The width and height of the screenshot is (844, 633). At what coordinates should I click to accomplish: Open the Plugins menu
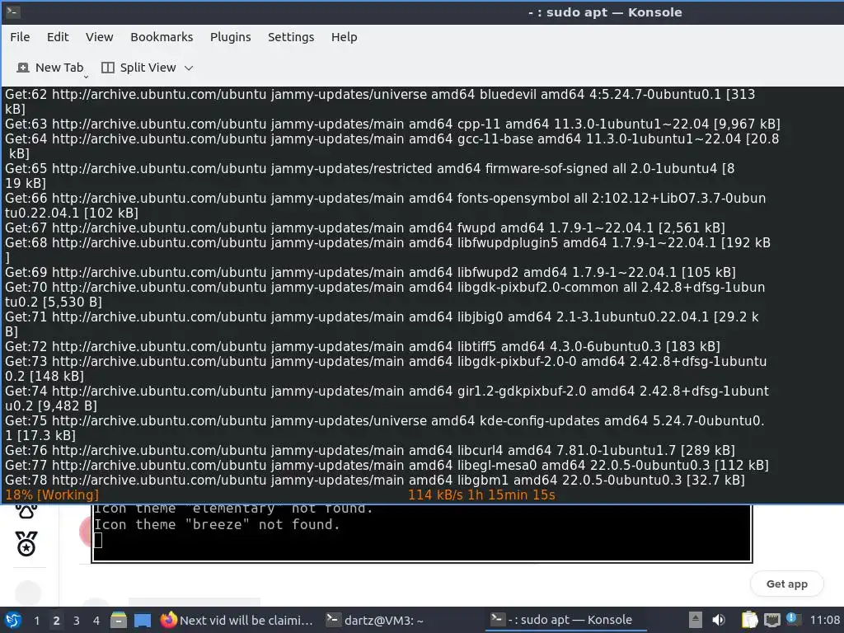coord(231,37)
